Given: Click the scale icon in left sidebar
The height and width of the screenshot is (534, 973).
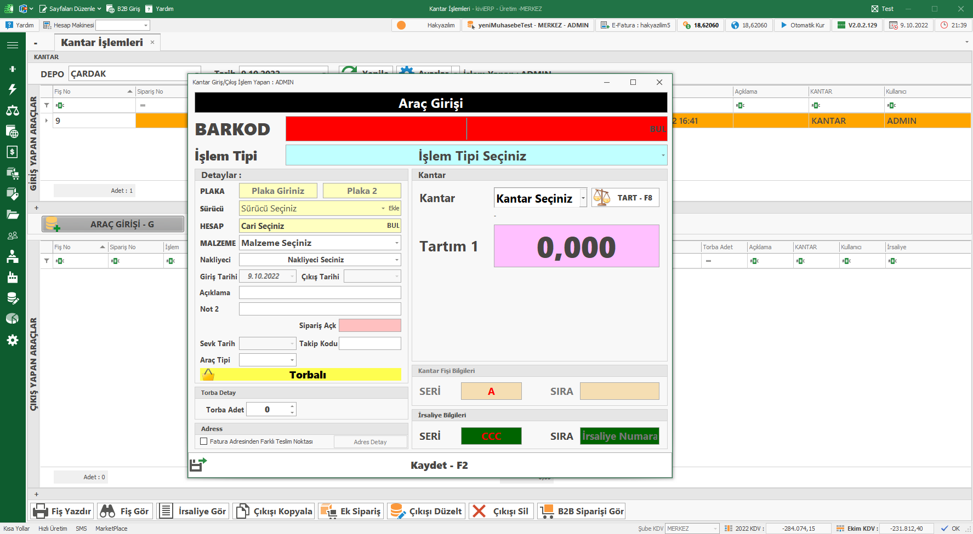Looking at the screenshot, I should tap(12, 110).
